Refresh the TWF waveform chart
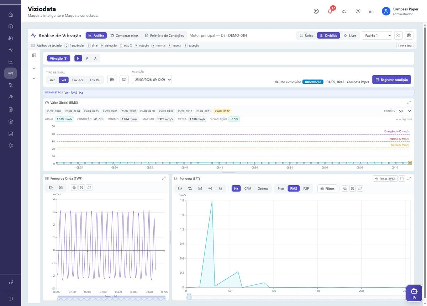Image resolution: width=427 pixels, height=306 pixels. coord(89,187)
